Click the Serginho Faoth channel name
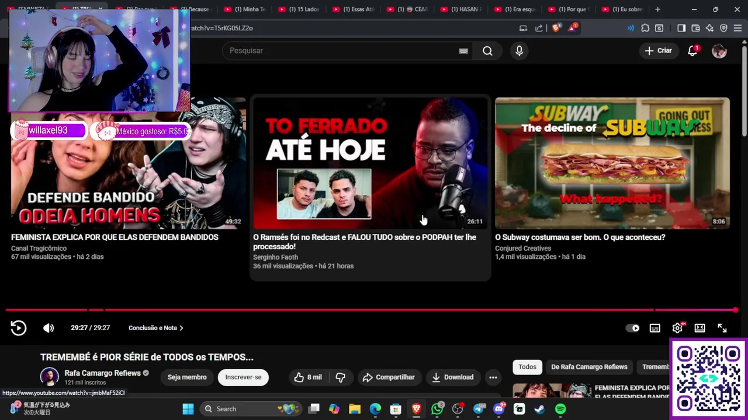The height and width of the screenshot is (420, 748). (x=275, y=257)
